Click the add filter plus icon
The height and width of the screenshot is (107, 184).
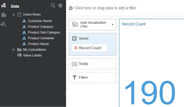pyautogui.click(x=71, y=8)
